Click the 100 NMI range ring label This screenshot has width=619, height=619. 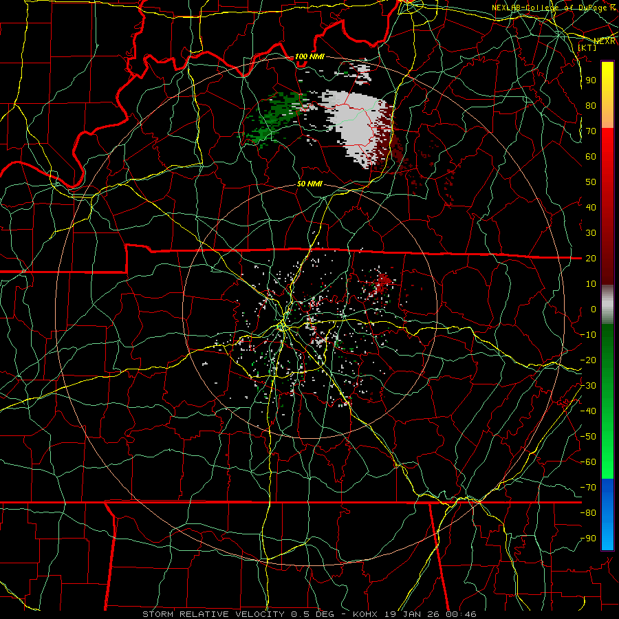tap(309, 57)
